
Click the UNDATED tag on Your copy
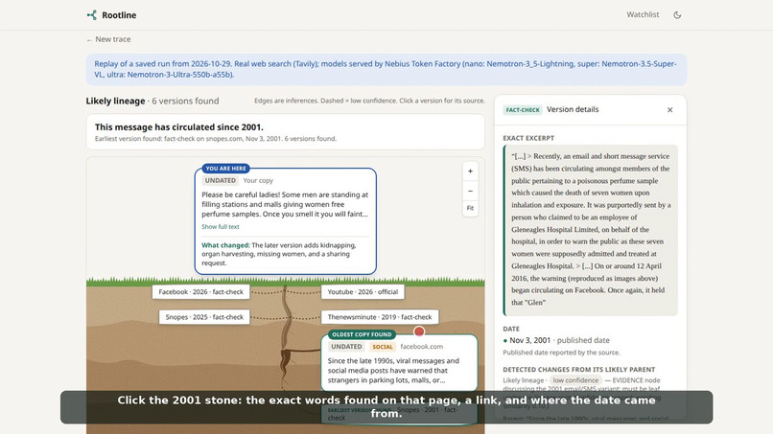[221, 181]
